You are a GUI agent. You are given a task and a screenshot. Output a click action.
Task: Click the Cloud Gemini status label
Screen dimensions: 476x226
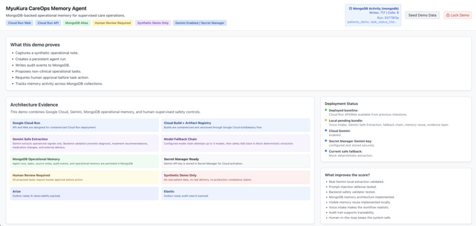[340, 131]
